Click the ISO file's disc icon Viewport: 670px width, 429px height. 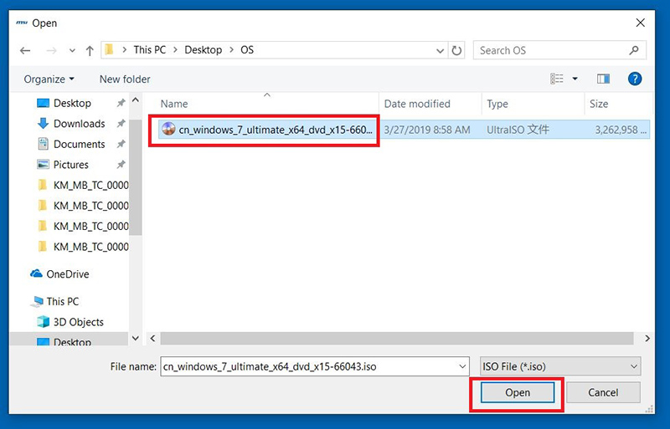[x=169, y=129]
